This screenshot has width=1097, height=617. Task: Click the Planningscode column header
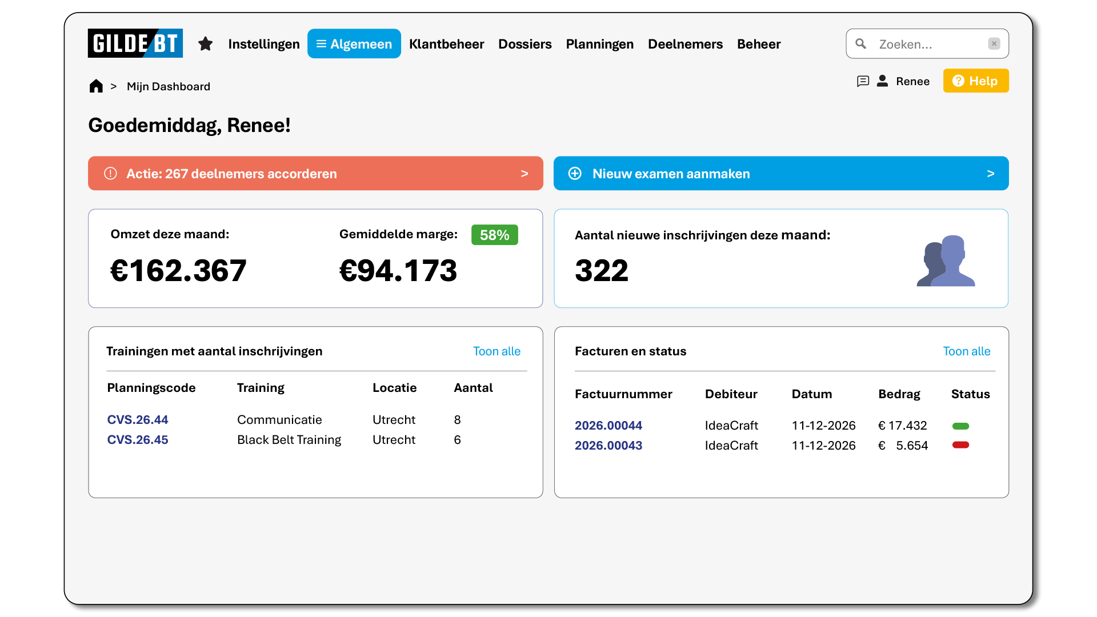[x=151, y=388]
